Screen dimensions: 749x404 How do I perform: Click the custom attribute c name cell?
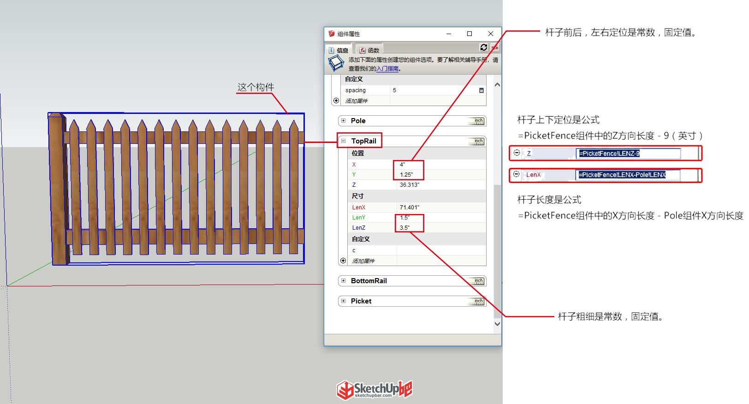[x=373, y=250]
